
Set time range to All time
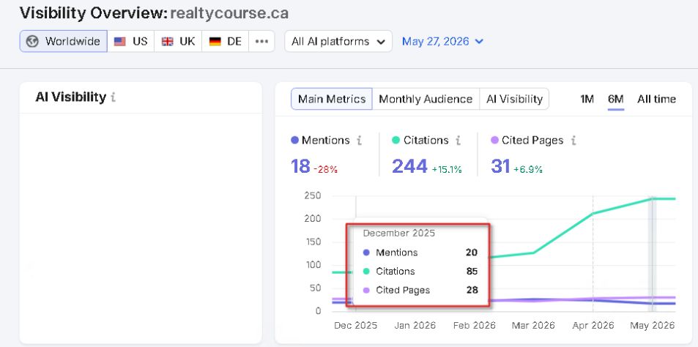coord(656,99)
